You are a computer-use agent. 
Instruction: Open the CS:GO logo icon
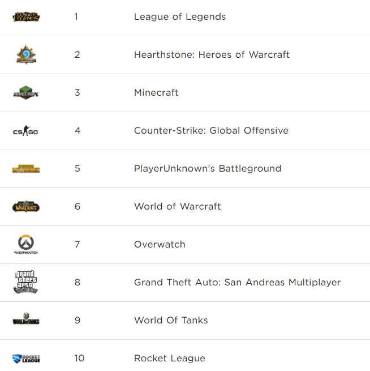coord(26,131)
